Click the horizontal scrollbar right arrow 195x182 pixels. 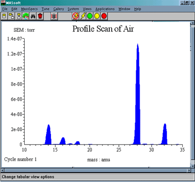pos(189,170)
